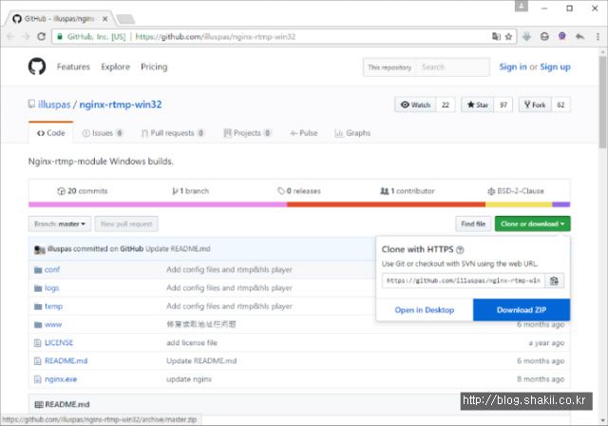Go back with the browser back arrow
The image size is (608, 426).
coord(10,36)
